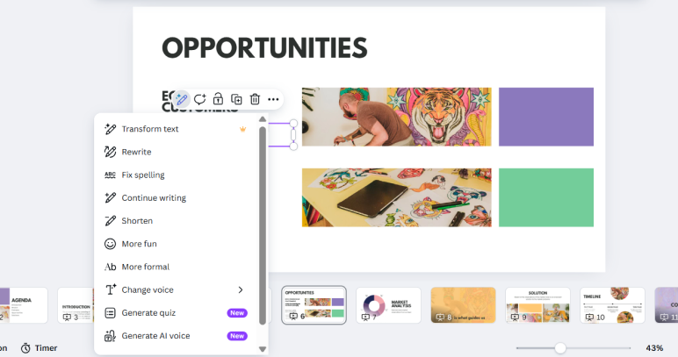
Task: Click the zoom slider handle
Action: tap(560, 348)
